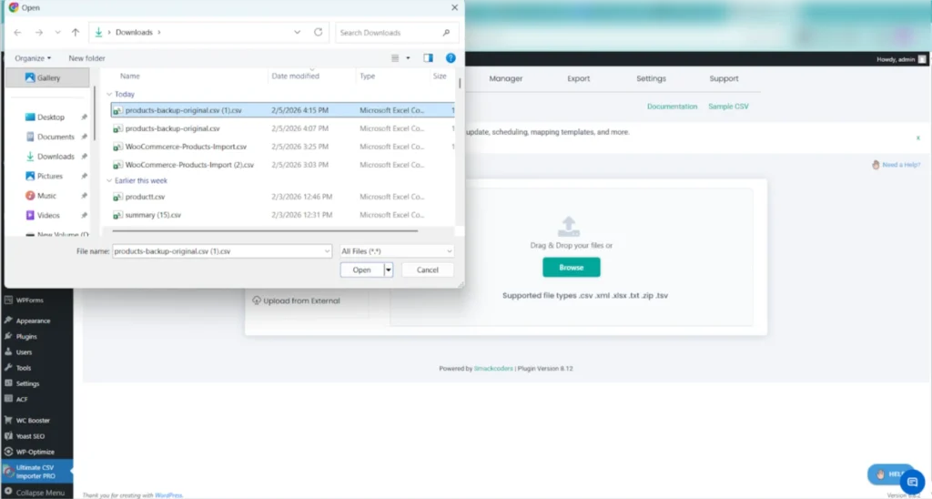Select the summary (15).csv file
The width and height of the screenshot is (932, 499).
(x=282, y=215)
